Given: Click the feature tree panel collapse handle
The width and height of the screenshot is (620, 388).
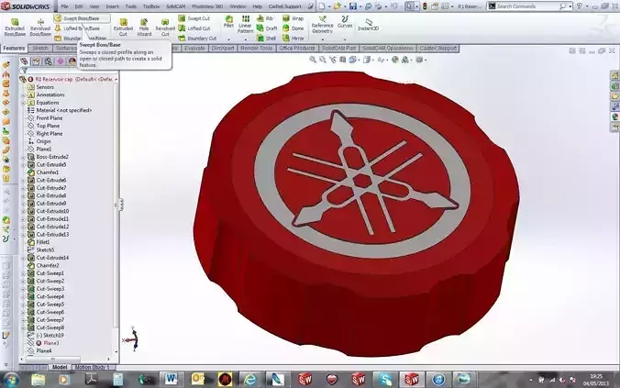Looking at the screenshot, I should click(121, 205).
